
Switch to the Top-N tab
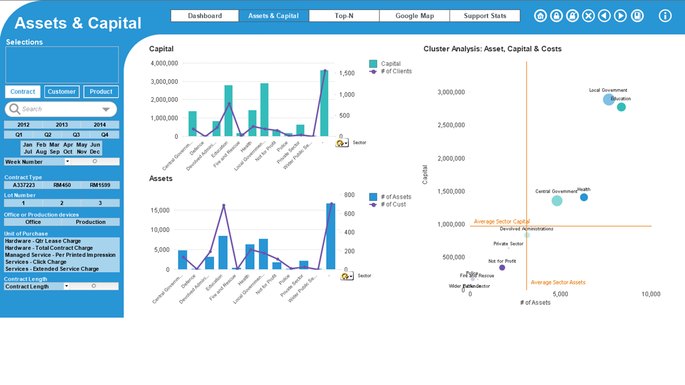(344, 16)
